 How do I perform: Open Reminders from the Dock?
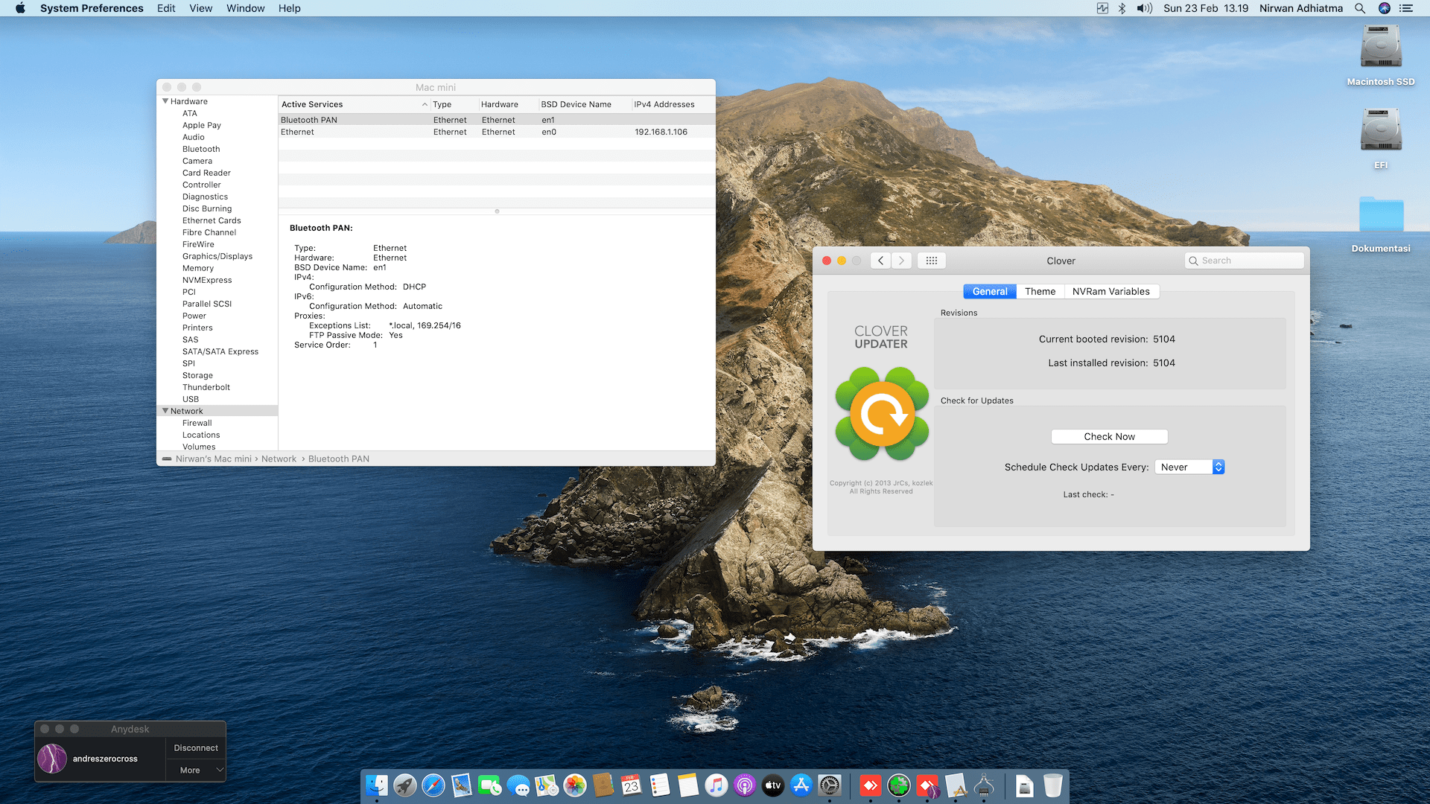click(660, 785)
